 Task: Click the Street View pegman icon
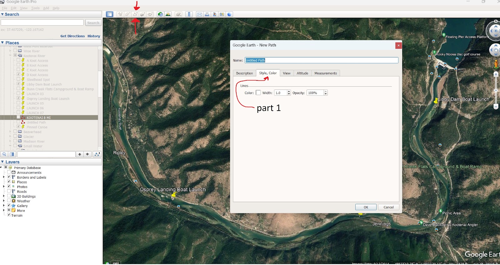coord(496,64)
